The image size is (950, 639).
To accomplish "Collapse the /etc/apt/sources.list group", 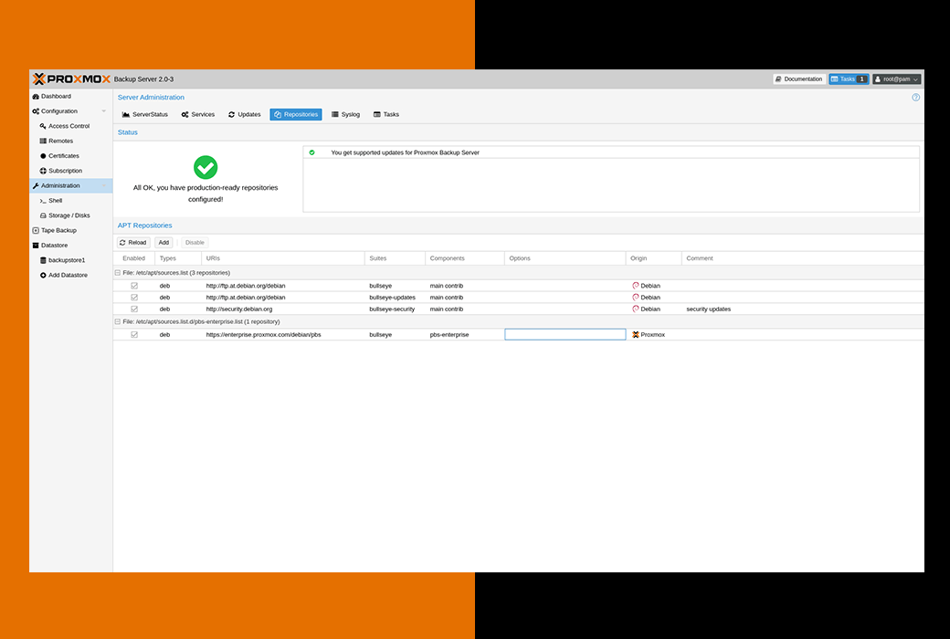I will click(x=118, y=273).
